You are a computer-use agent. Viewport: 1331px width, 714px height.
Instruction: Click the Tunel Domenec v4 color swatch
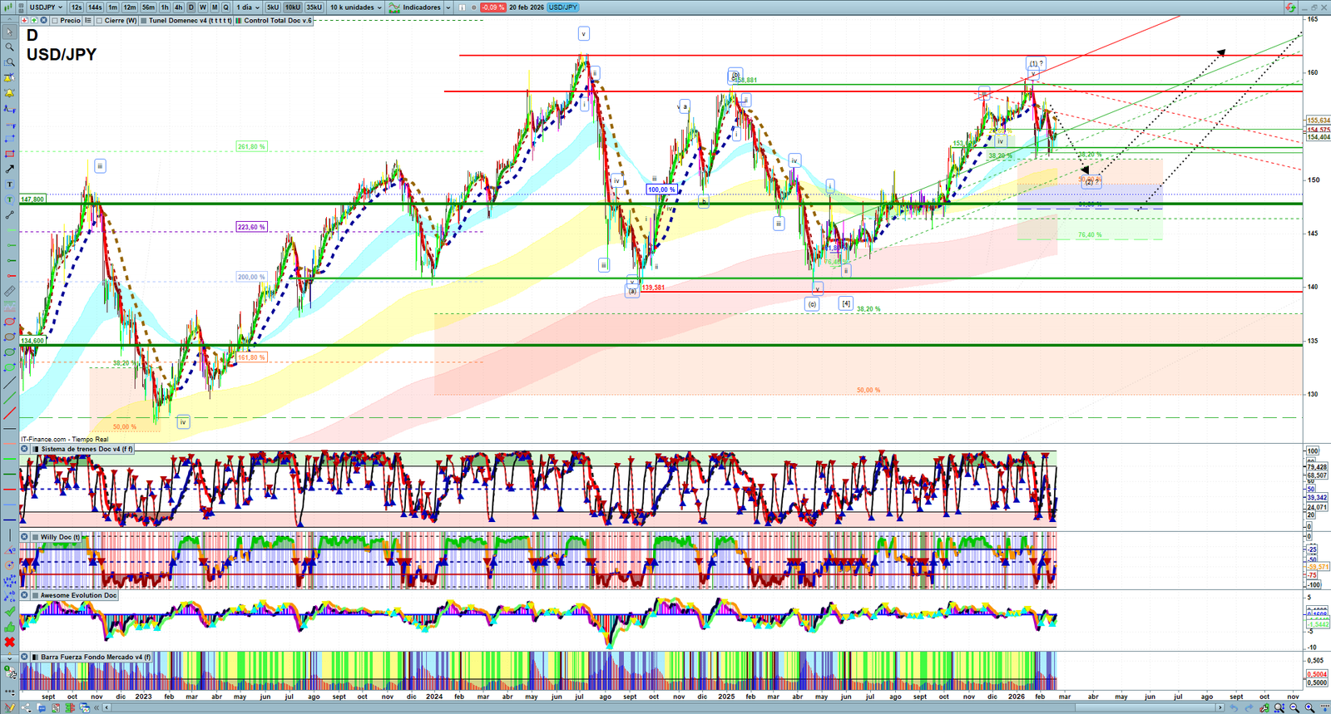click(x=144, y=21)
